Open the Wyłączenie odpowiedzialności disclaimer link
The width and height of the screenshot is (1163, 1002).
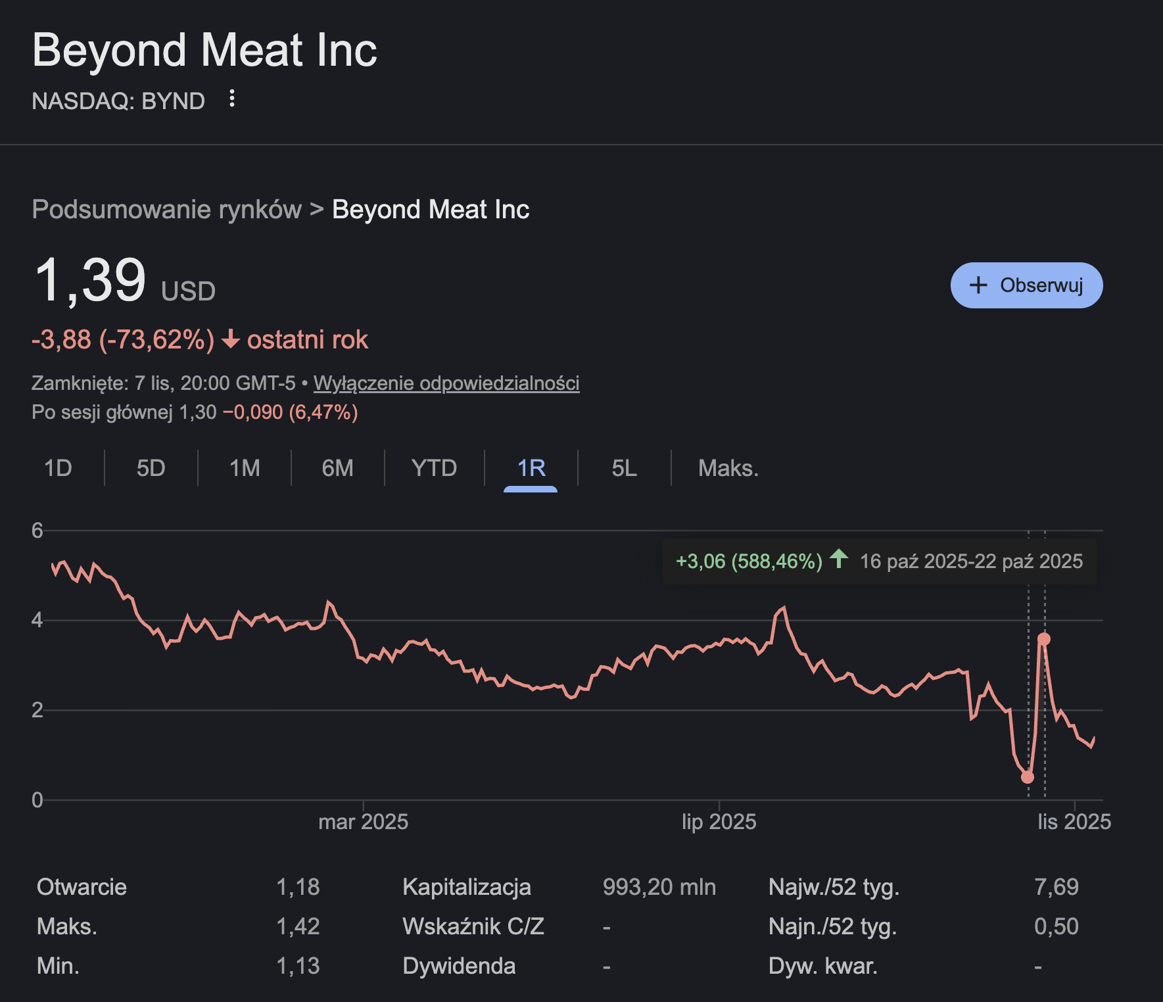click(446, 383)
